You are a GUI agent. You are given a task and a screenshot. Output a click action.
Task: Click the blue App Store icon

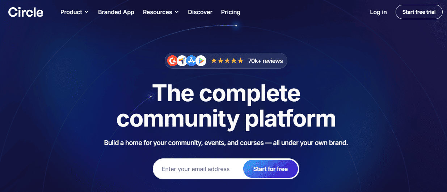click(x=191, y=61)
